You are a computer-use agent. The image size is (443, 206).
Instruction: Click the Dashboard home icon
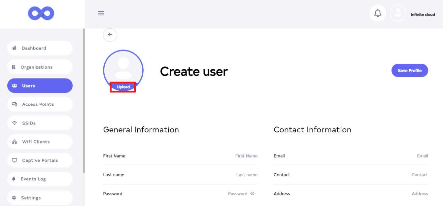(14, 48)
